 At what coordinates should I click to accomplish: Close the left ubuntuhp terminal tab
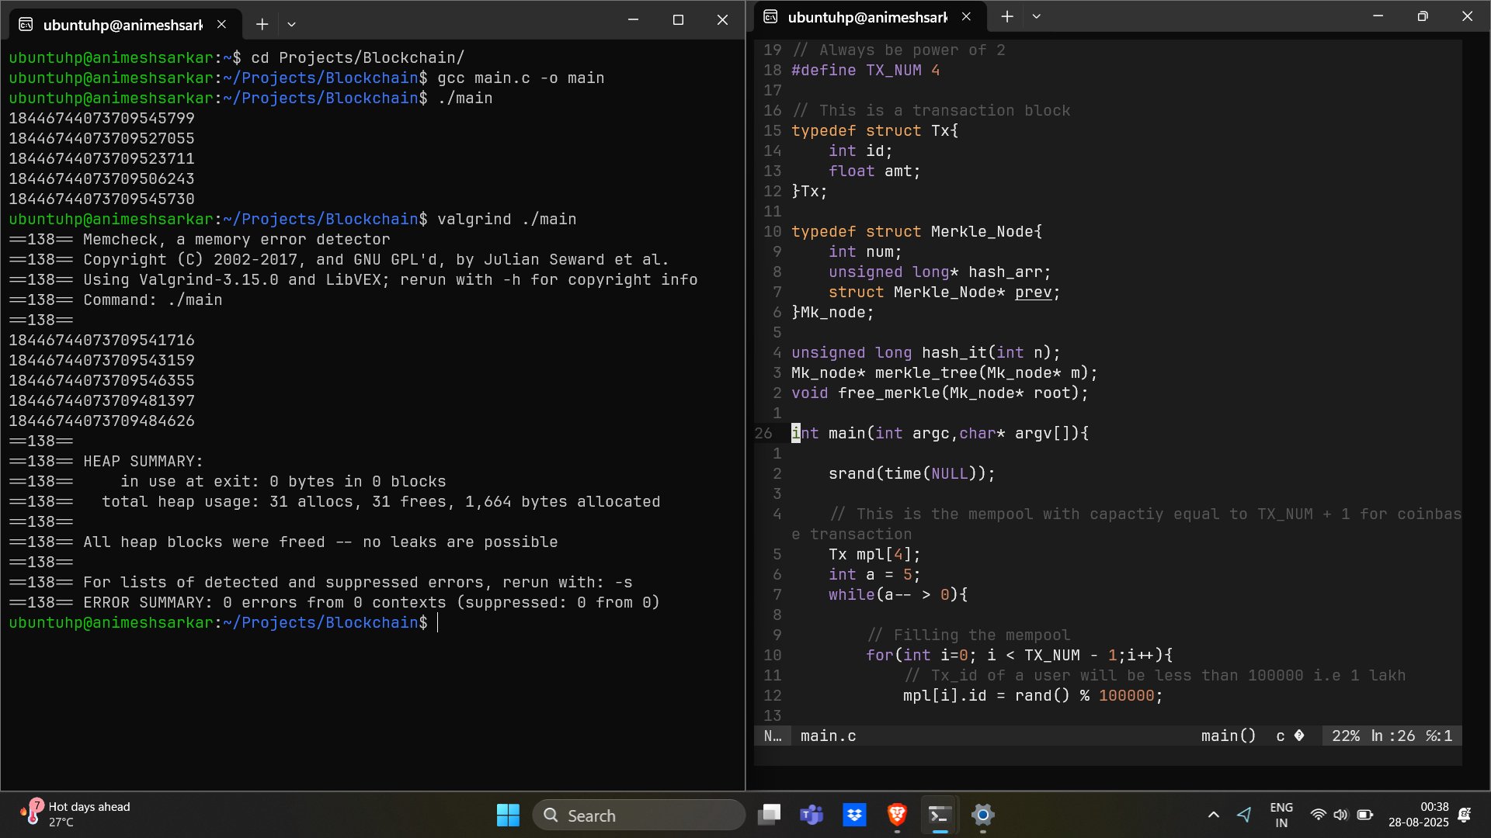point(221,24)
